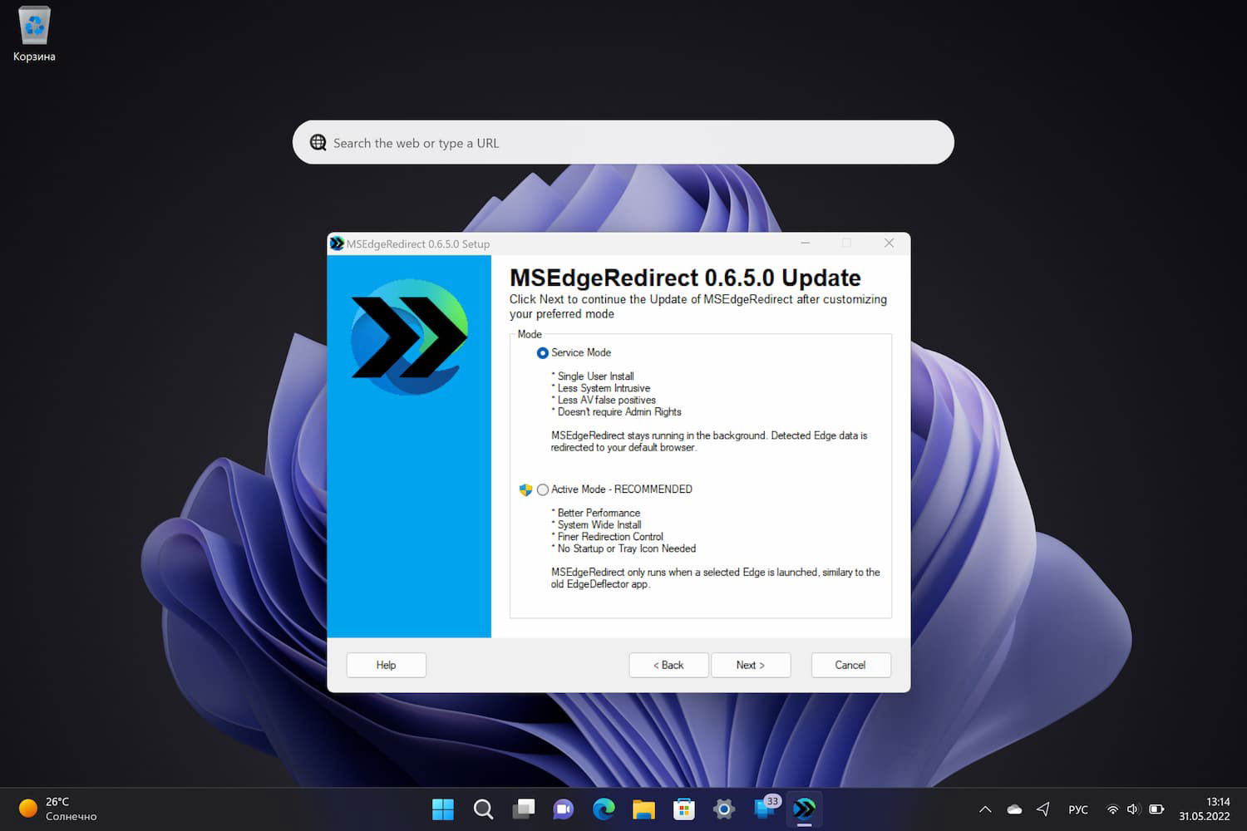Image resolution: width=1247 pixels, height=831 pixels.
Task: Click the battery tray icon
Action: (x=1156, y=809)
